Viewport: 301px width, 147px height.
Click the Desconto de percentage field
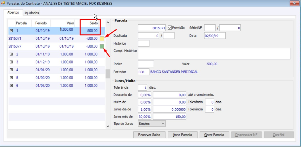[x=145, y=95]
